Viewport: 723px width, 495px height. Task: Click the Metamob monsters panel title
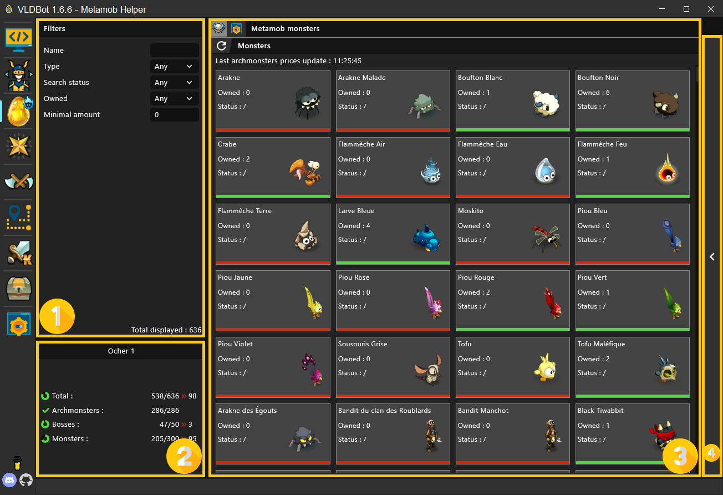click(285, 29)
